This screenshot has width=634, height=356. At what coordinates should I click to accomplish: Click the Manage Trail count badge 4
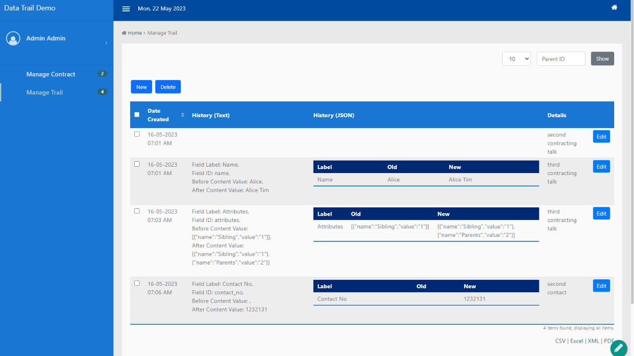[102, 92]
